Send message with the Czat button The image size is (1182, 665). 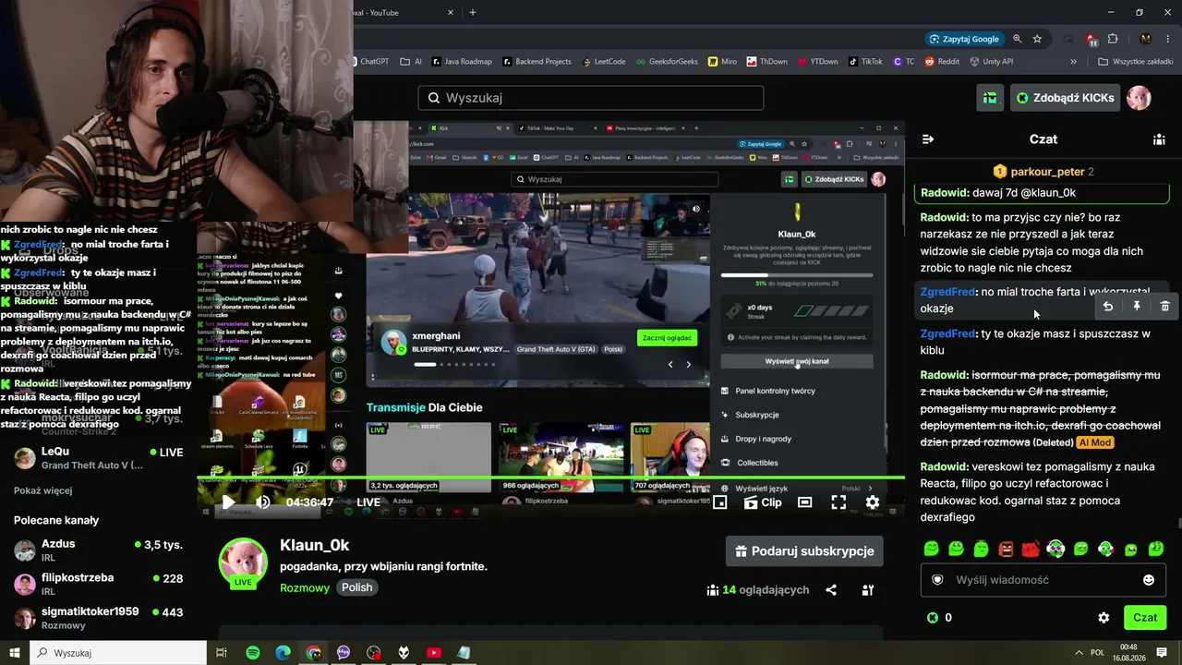[1145, 618]
